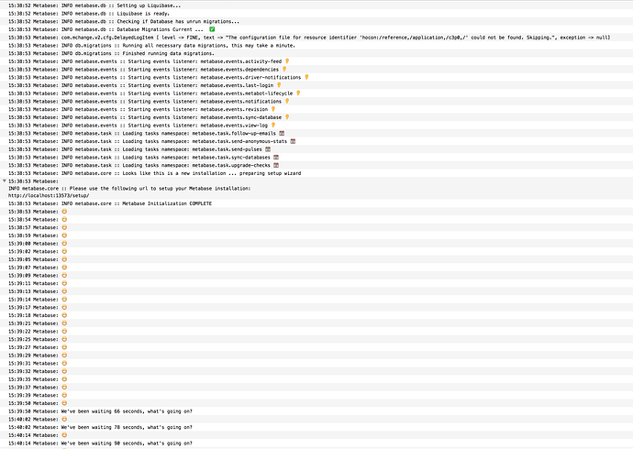Select 'Metabase Initialization COMPLETE' log line
The image size is (633, 449).
click(x=316, y=203)
